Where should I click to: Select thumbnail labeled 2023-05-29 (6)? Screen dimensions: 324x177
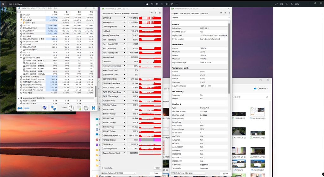point(258,135)
